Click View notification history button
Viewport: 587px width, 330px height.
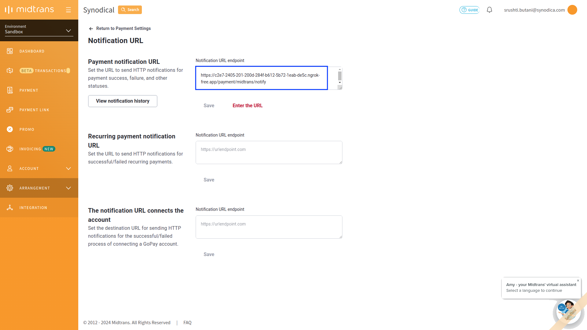tap(123, 101)
